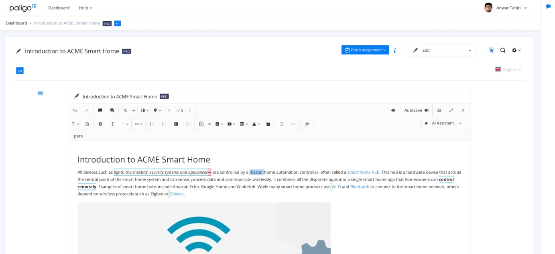The width and height of the screenshot is (555, 254).
Task: Open the smart home hub link
Action: click(363, 172)
